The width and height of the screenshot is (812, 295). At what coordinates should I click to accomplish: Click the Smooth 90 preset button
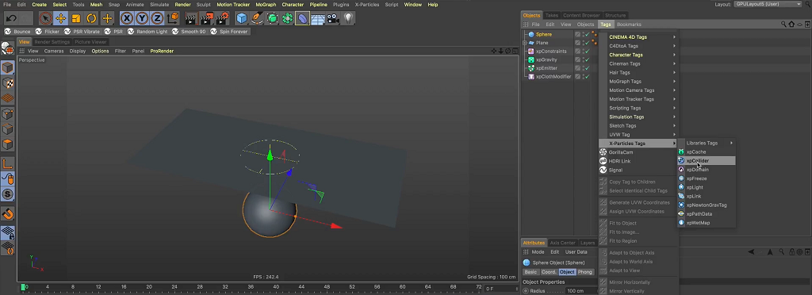click(189, 32)
